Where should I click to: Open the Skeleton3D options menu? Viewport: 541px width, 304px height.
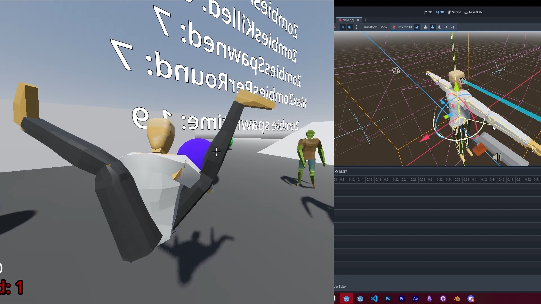point(402,27)
